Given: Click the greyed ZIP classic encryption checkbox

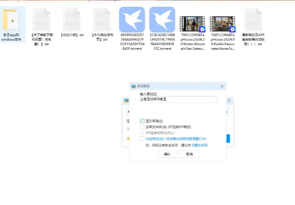Looking at the screenshot, I should (x=142, y=133).
